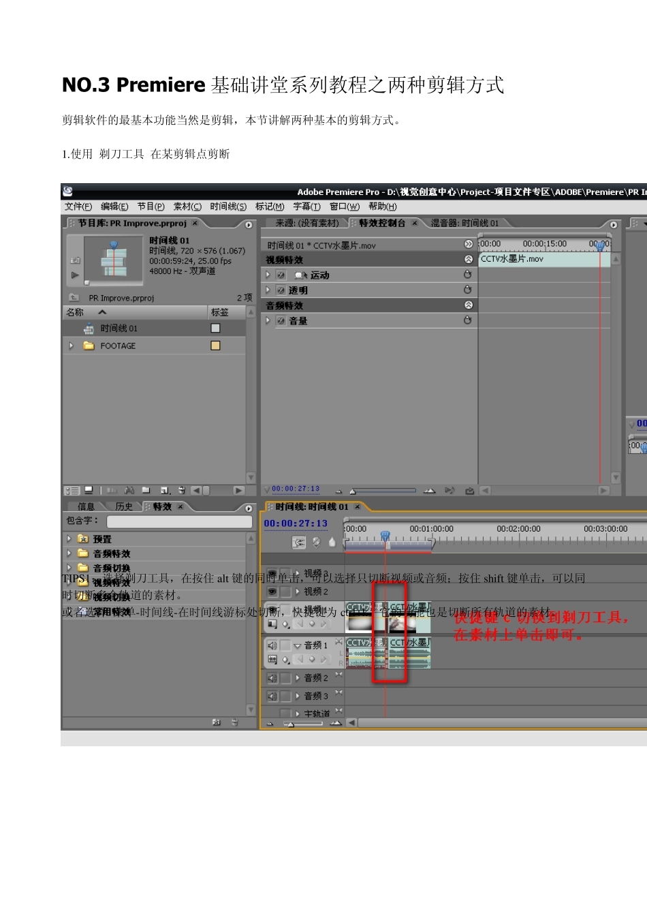
Task: Open effect controls panel flyout menu arrow
Action: click(614, 224)
